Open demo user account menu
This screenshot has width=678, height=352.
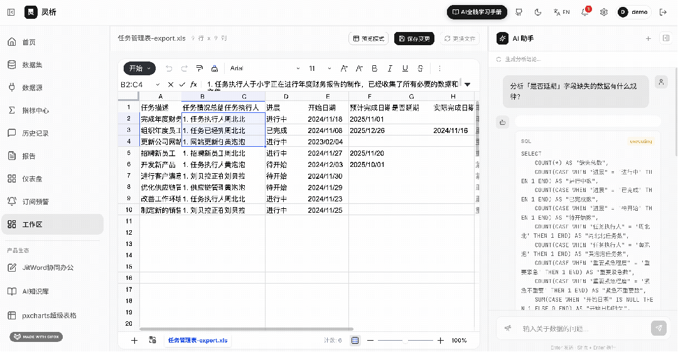point(633,12)
